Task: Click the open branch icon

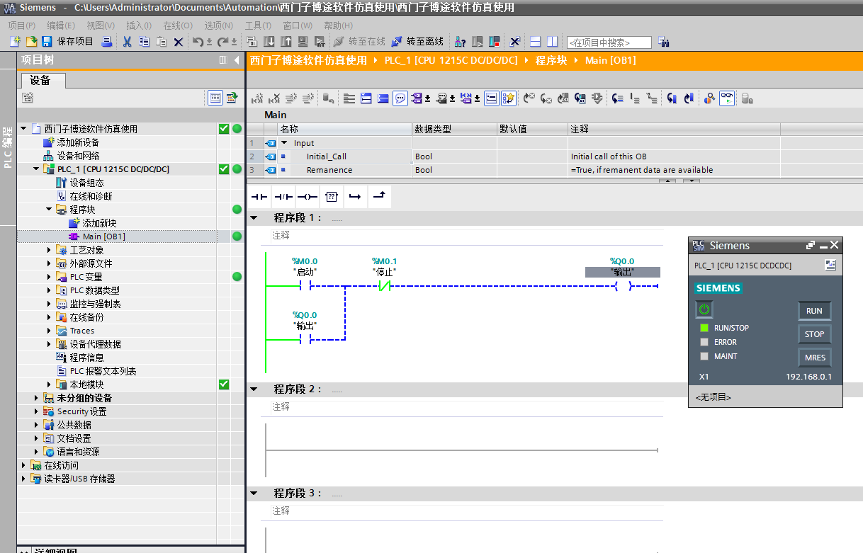Action: (x=355, y=196)
